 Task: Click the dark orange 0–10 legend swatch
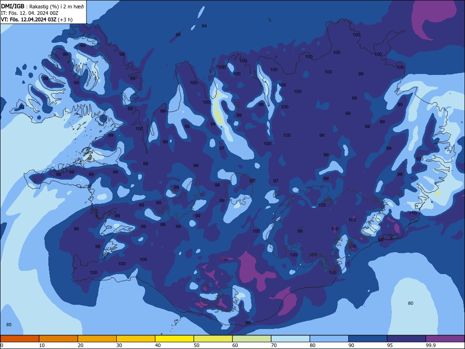click(20, 339)
